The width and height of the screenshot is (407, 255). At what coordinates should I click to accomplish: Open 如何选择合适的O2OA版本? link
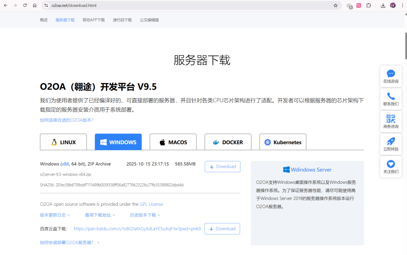[x=66, y=120]
